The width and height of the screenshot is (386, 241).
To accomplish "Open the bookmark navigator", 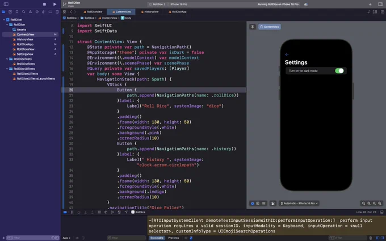I will tap(16, 11).
